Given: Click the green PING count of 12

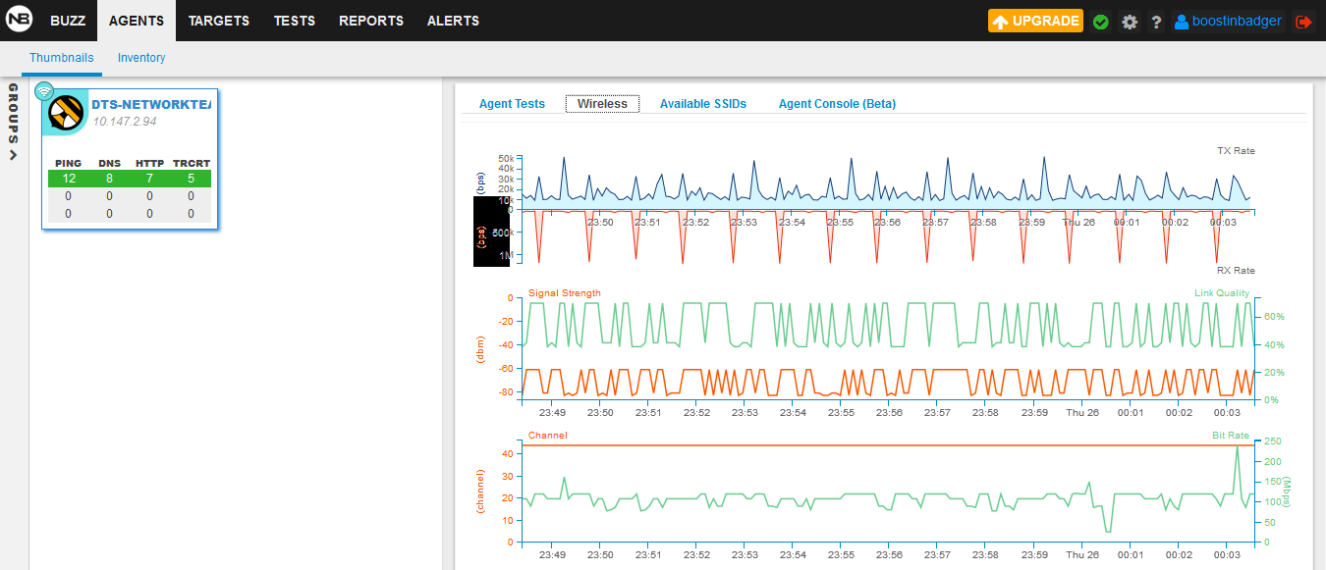Looking at the screenshot, I should pos(69,178).
